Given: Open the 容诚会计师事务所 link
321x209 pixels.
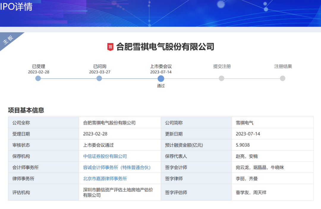Looking at the screenshot, I should 117,167.
